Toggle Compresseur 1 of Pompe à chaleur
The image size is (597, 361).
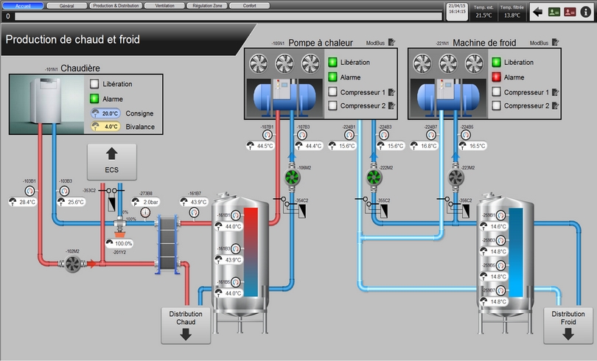pos(333,92)
